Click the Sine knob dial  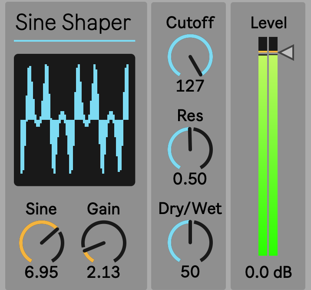pos(42,242)
